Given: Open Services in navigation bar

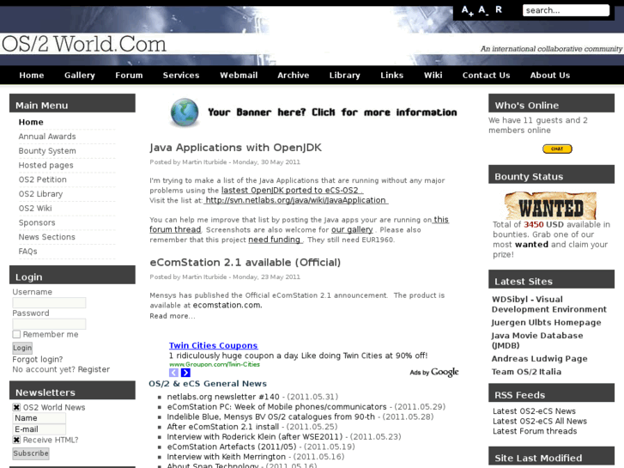Looking at the screenshot, I should point(181,76).
